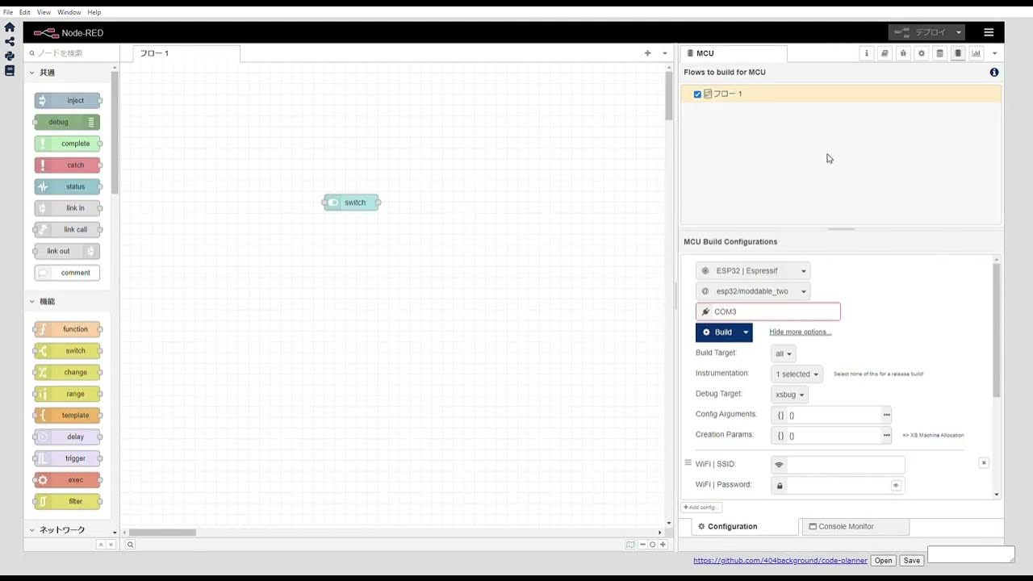Open the context data database icon
The height and width of the screenshot is (581, 1033).
pos(939,53)
